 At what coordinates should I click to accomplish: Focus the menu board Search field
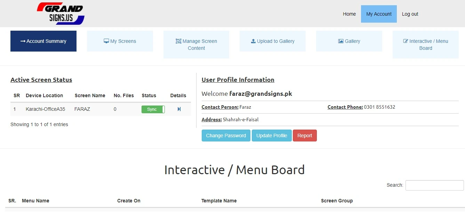pos(434,185)
